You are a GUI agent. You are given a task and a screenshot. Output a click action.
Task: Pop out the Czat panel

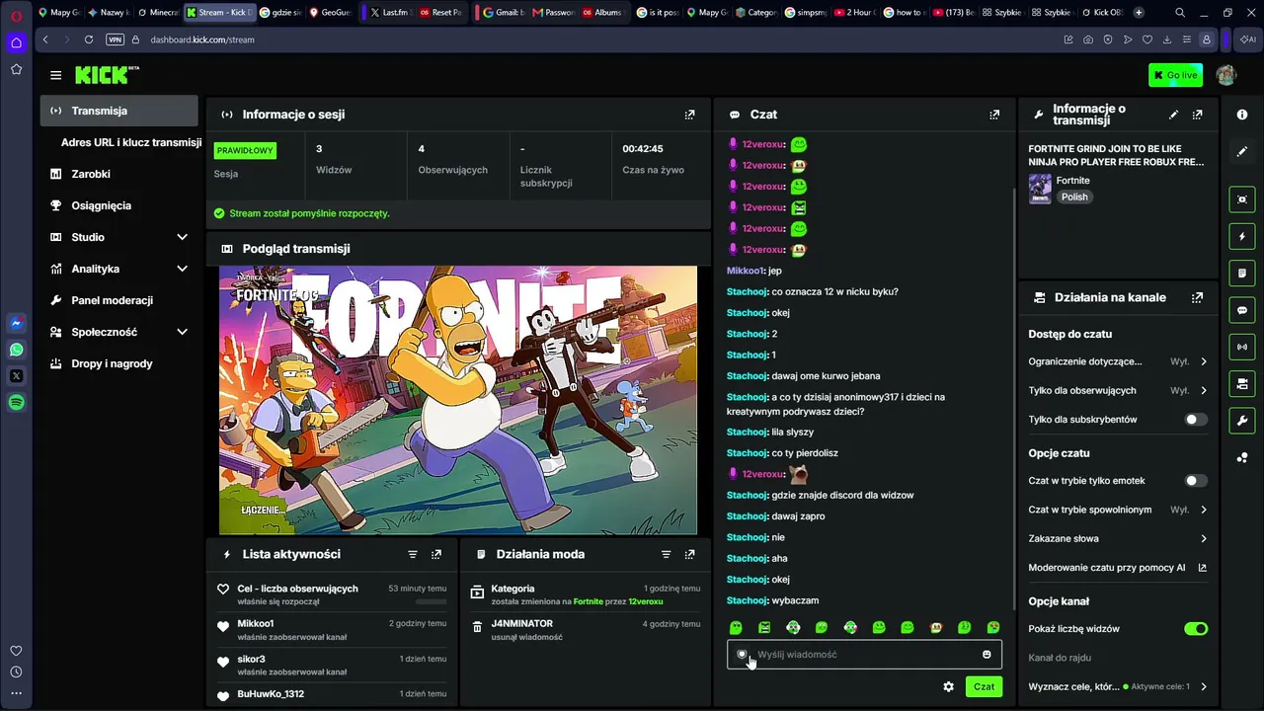(994, 115)
